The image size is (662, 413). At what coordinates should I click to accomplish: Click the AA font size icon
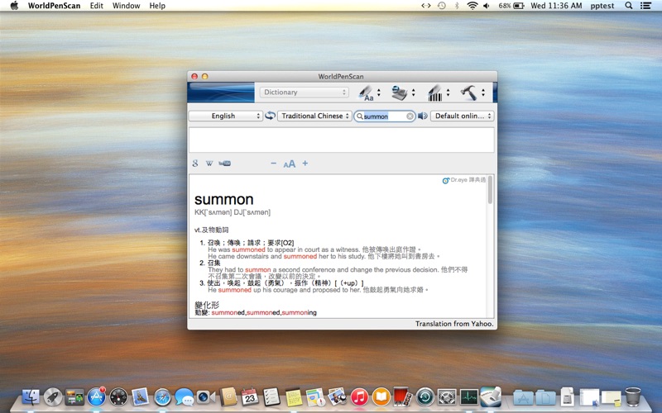pyautogui.click(x=289, y=164)
